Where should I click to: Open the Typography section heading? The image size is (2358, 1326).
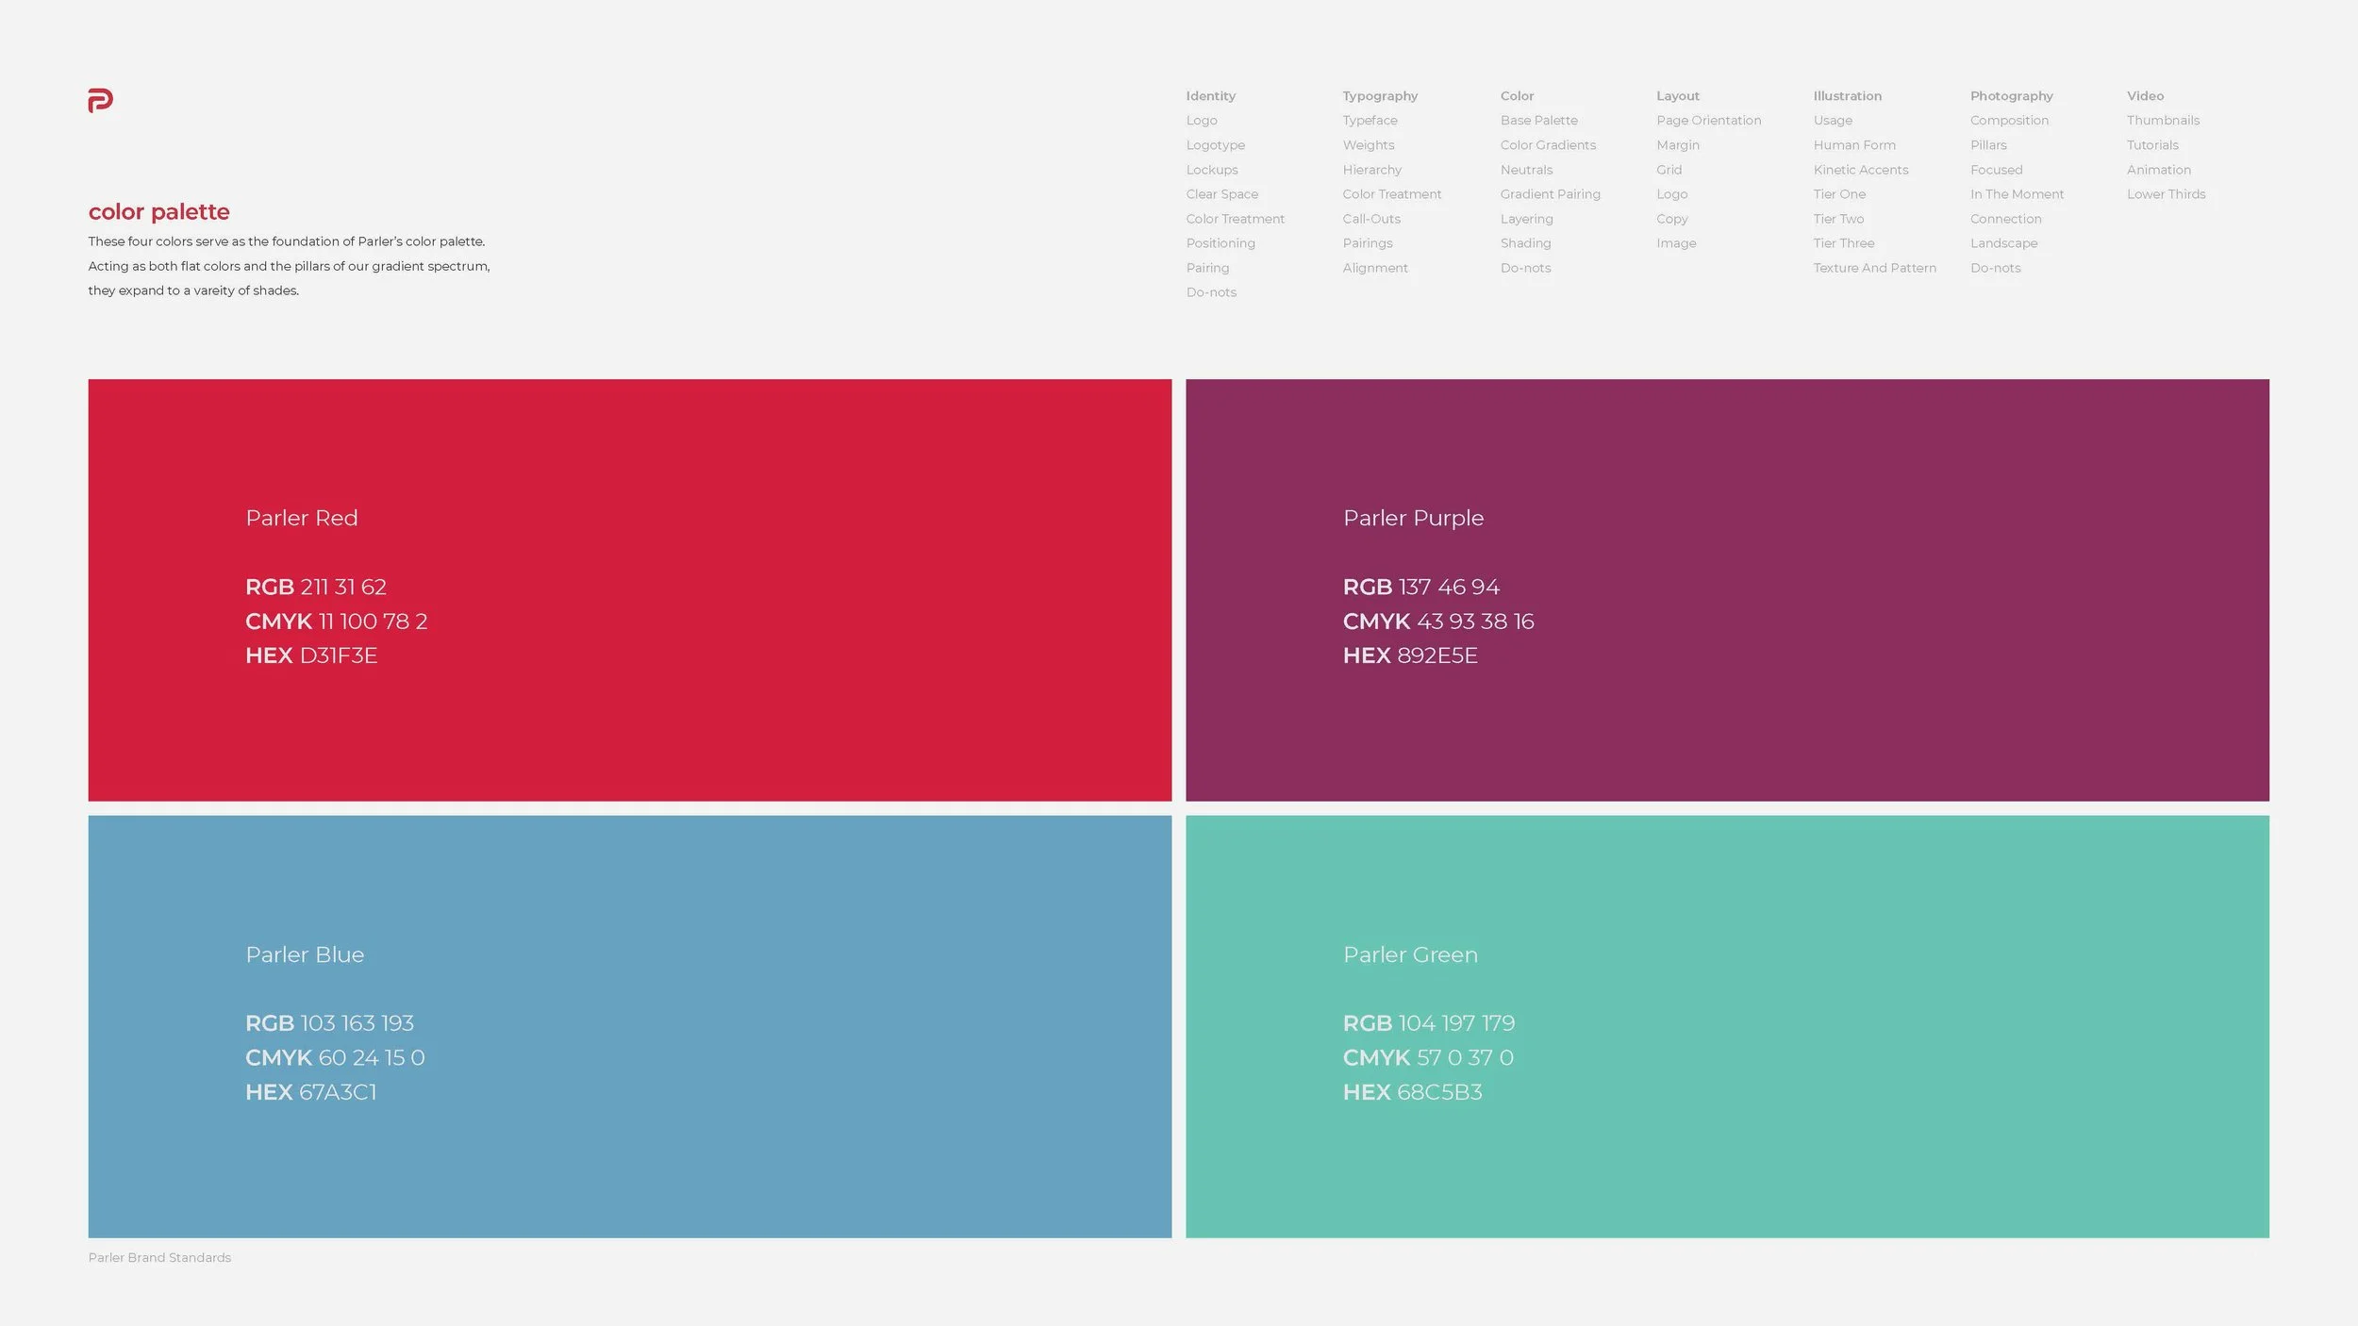click(1379, 96)
